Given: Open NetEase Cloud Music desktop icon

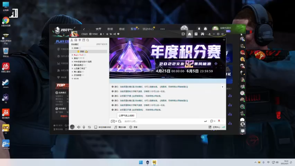Looking at the screenshot, I should pyautogui.click(x=6, y=68).
